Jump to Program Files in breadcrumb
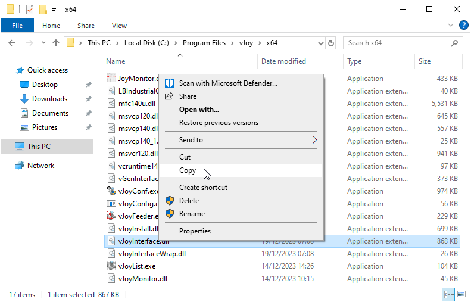471x302 pixels. 204,43
